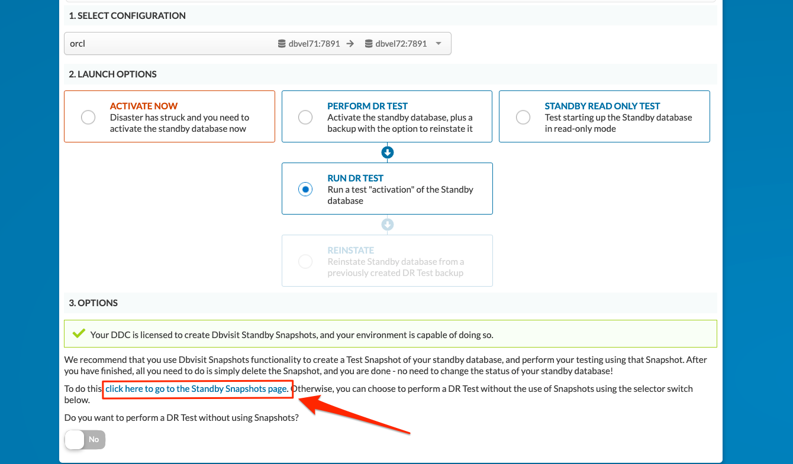Click the dbvel71:7891 host text

click(x=314, y=44)
